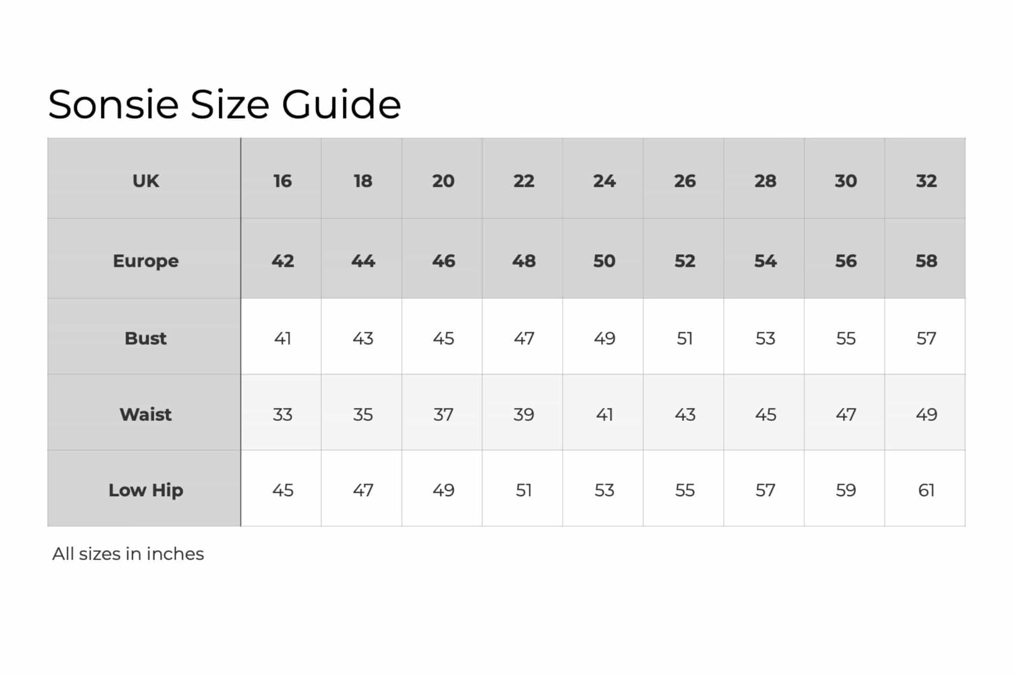Click UK size 24 header cell
Screen dimensions: 1013x675
pyautogui.click(x=604, y=181)
